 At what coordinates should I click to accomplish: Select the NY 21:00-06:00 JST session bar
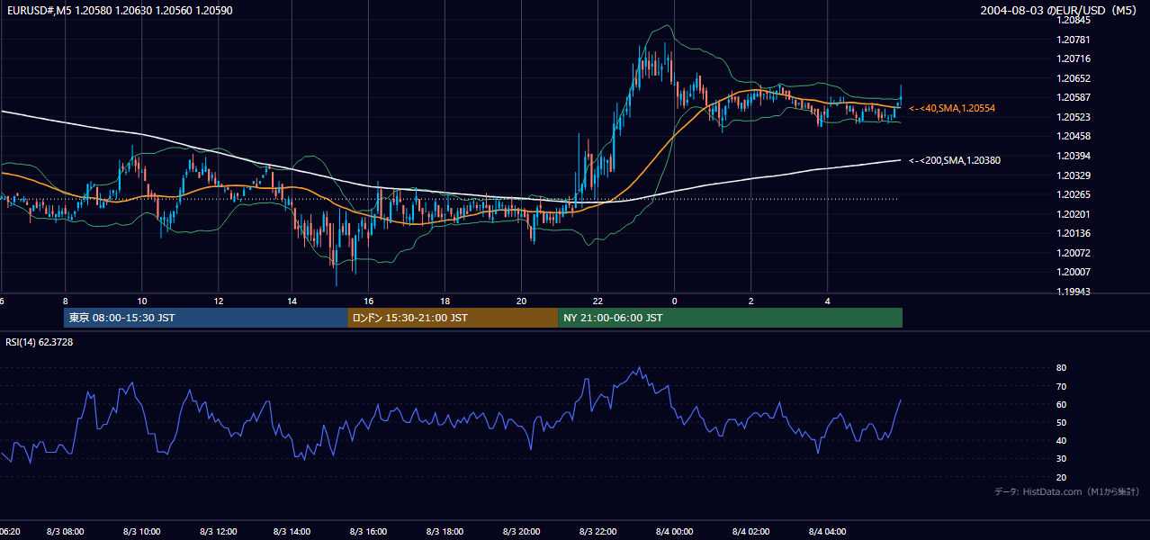pos(730,318)
